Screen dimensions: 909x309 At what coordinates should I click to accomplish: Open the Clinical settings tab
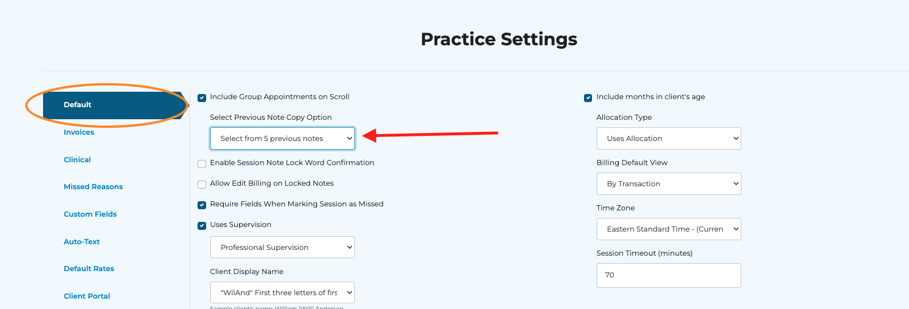(x=77, y=160)
